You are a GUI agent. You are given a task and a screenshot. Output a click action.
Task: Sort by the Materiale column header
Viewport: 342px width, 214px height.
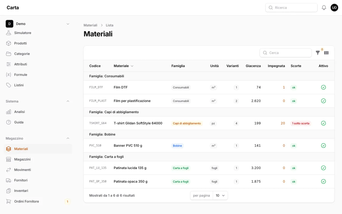(x=123, y=66)
